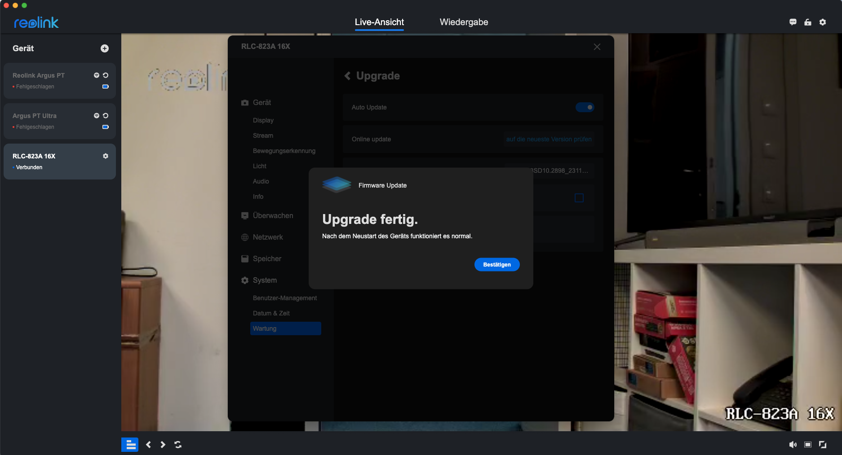
Task: Open the messages chat icon in header
Action: pyautogui.click(x=793, y=22)
